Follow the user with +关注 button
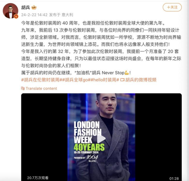Image resolution: width=189 pixels, height=181 pixels. 172,7
